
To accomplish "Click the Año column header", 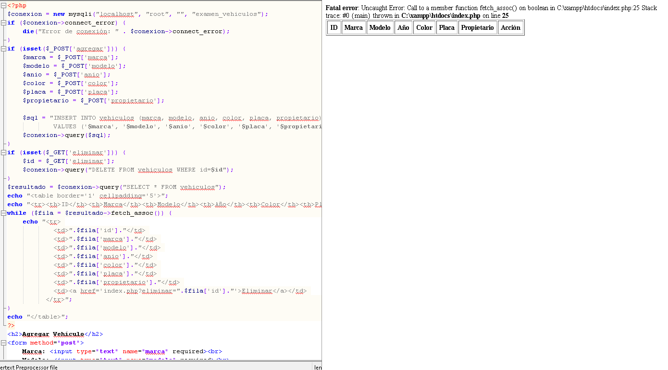I will 403,28.
